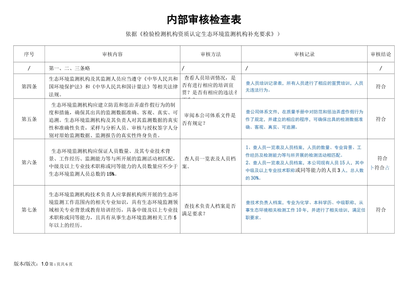The height and width of the screenshot is (288, 408).
Task: Select the subtitle line starting with 依据
Action: pyautogui.click(x=203, y=34)
